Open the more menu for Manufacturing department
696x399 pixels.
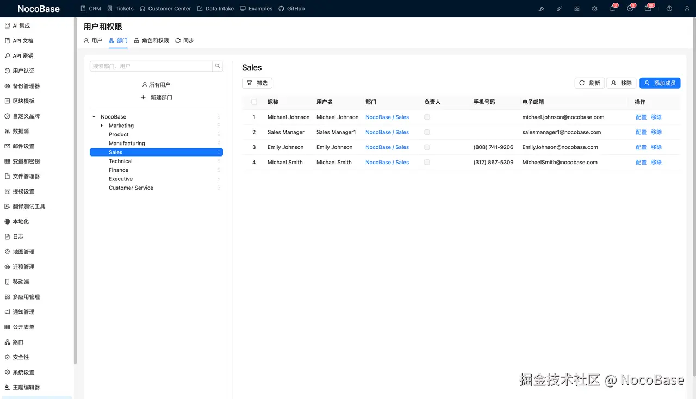(219, 144)
